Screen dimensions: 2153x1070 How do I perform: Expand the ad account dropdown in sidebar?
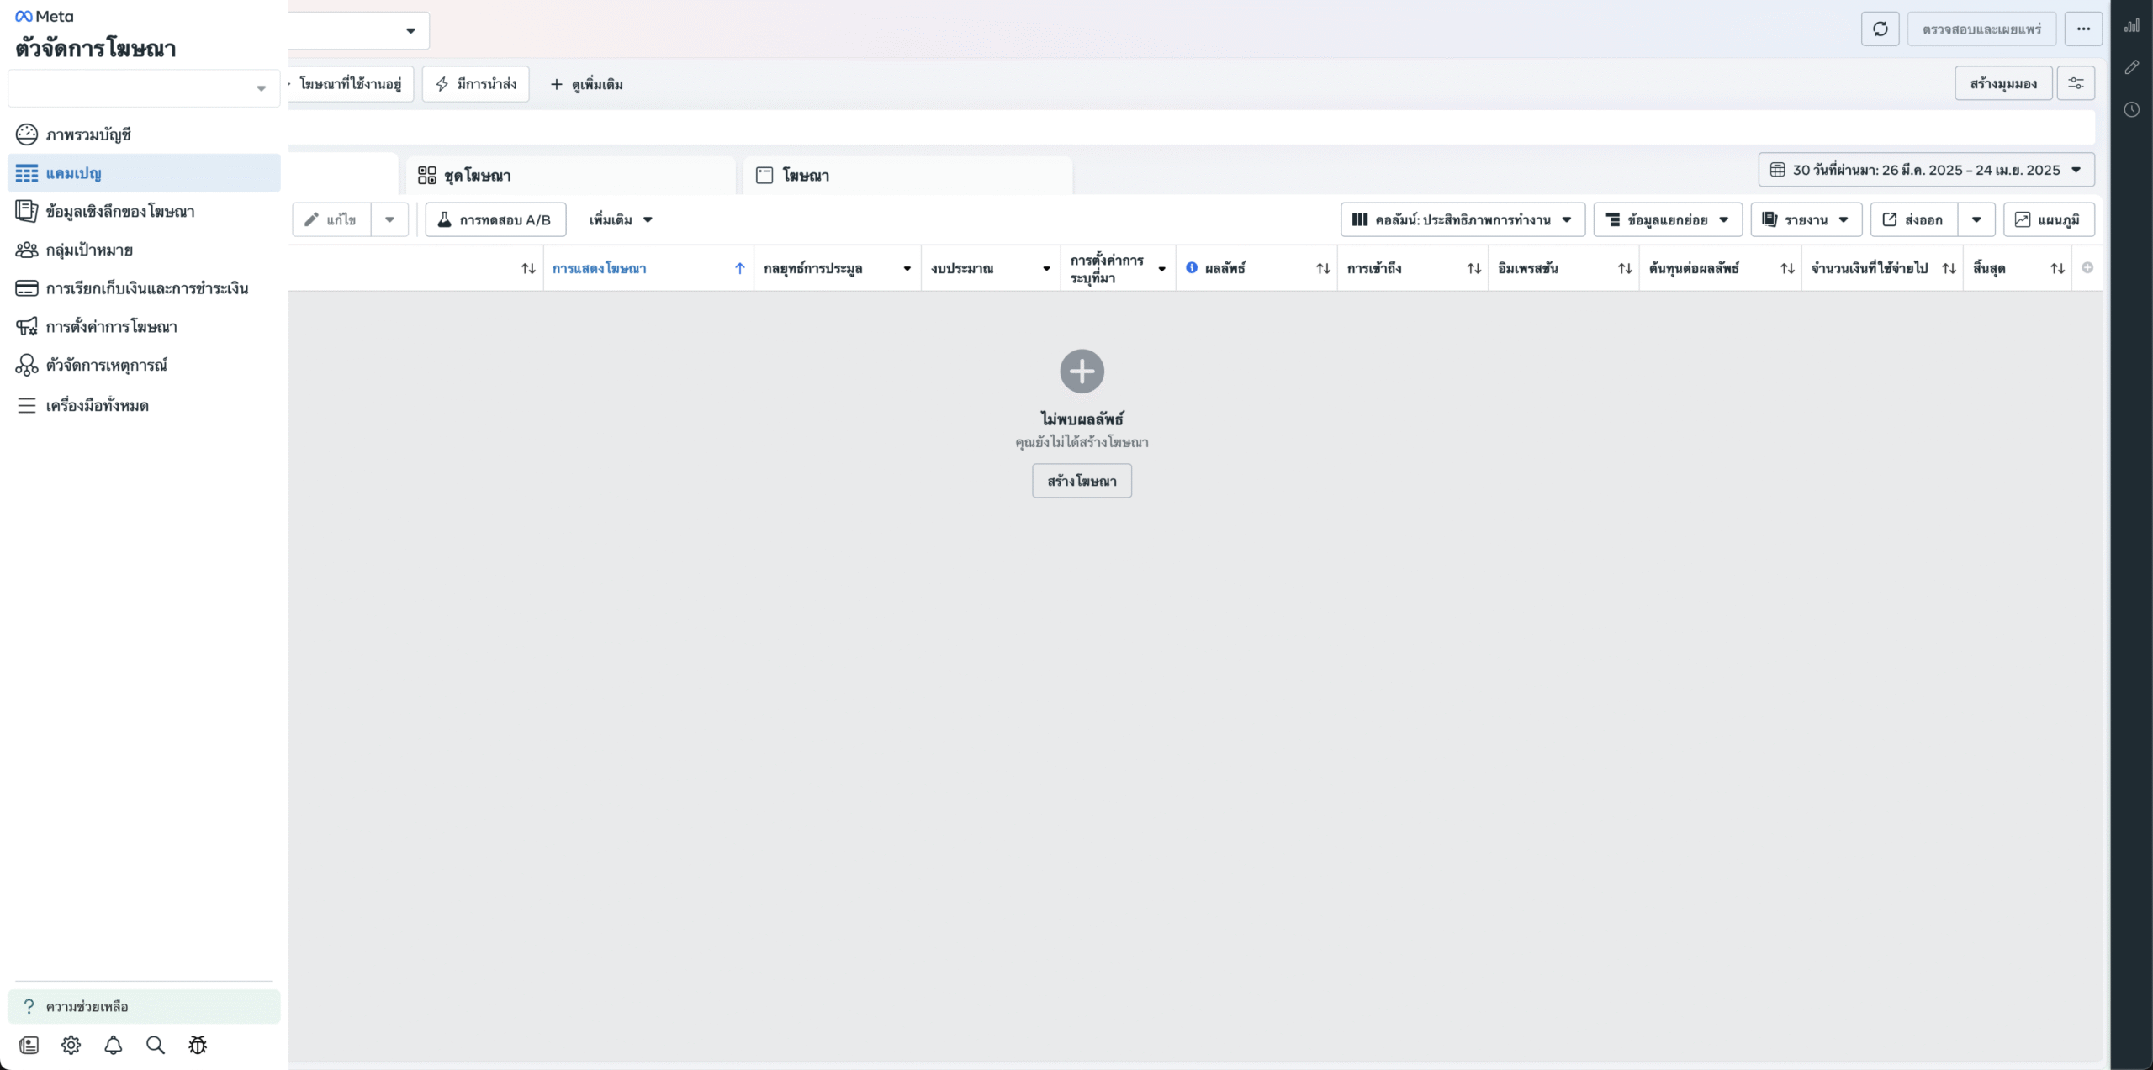(144, 88)
